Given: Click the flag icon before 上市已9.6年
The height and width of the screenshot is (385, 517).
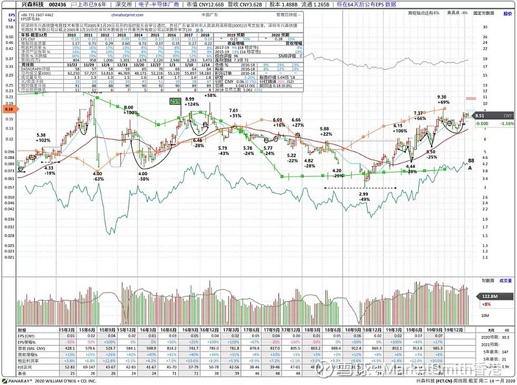Looking at the screenshot, I should click(x=74, y=5).
